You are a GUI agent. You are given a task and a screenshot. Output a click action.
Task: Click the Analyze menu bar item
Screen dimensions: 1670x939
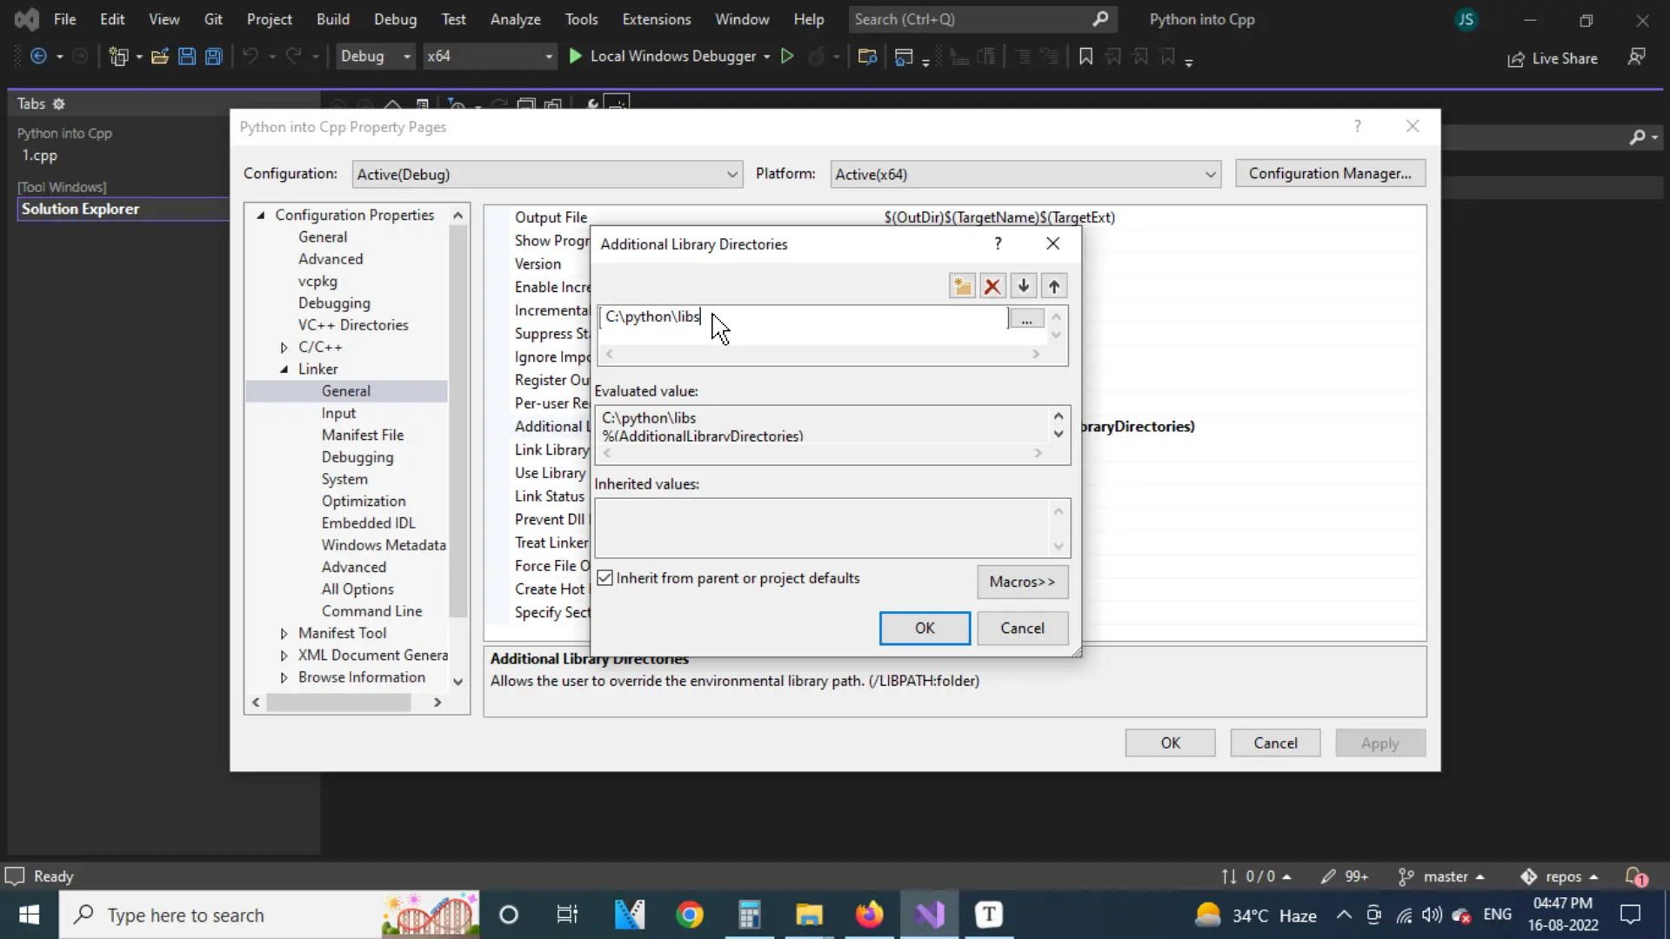pyautogui.click(x=516, y=19)
